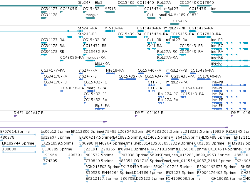Select the 308880 EST label

(x=9, y=149)
